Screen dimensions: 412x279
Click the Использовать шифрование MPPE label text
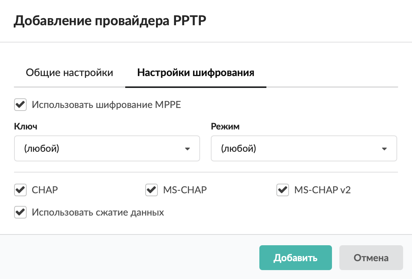click(x=106, y=105)
